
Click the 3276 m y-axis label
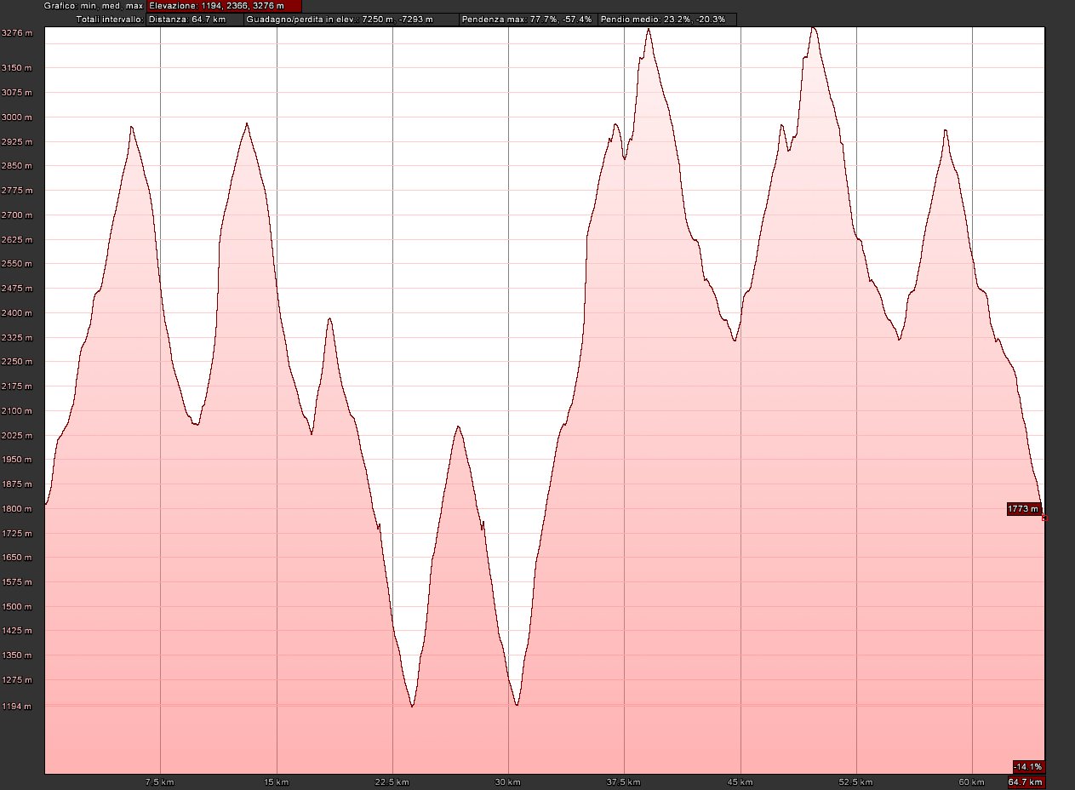tap(17, 33)
